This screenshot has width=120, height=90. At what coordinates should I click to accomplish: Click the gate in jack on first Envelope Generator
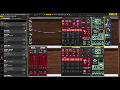(x=31, y=50)
